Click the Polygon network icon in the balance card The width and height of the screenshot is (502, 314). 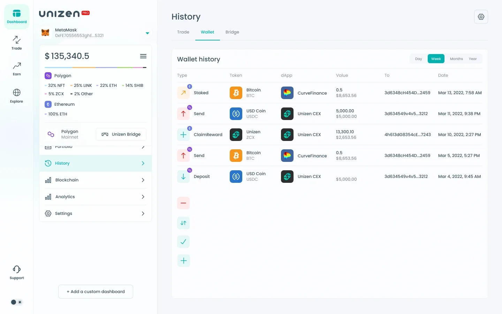tap(48, 76)
